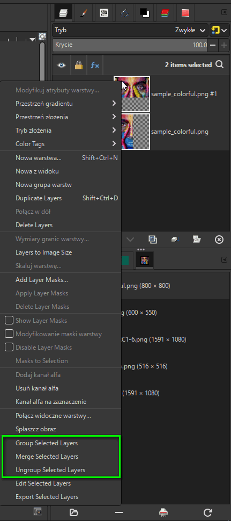Click the duplicate layer icon button
This screenshot has width=231, height=521.
click(153, 239)
